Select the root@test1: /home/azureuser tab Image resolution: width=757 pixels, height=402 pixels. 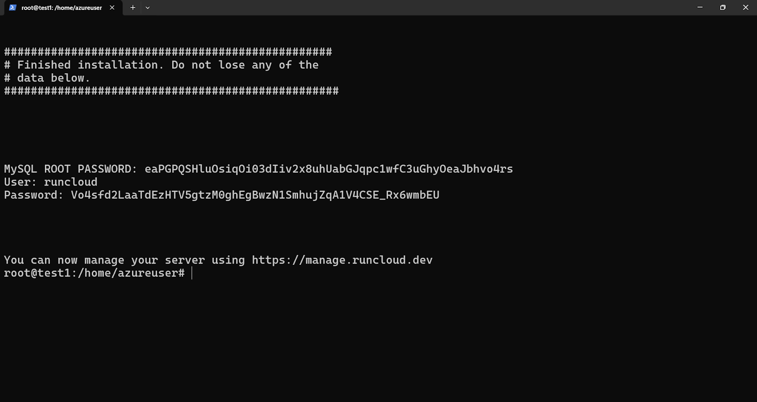[62, 8]
